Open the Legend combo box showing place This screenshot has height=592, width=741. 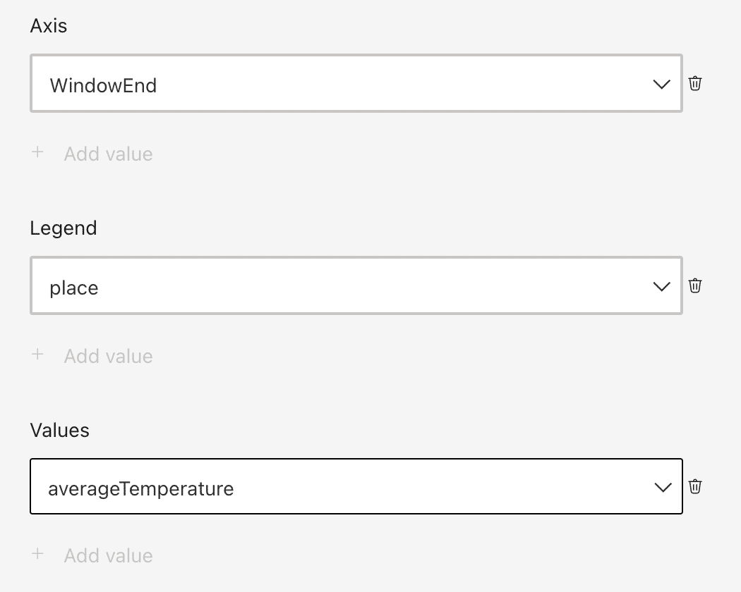pyautogui.click(x=356, y=285)
